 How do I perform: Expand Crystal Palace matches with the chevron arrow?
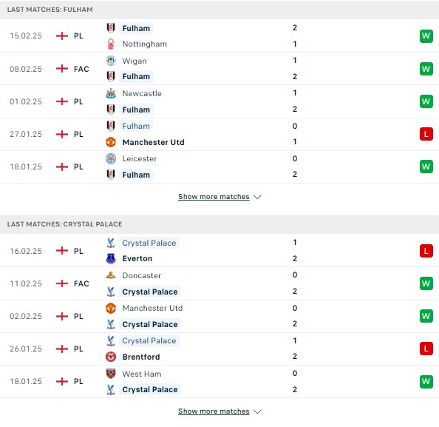[x=257, y=411]
